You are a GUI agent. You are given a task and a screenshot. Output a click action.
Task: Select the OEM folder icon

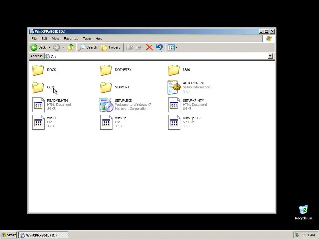coord(38,87)
